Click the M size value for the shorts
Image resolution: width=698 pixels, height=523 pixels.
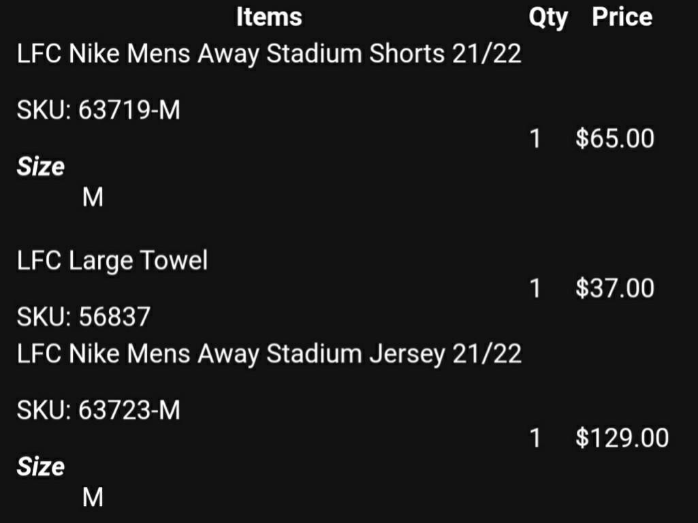(93, 198)
